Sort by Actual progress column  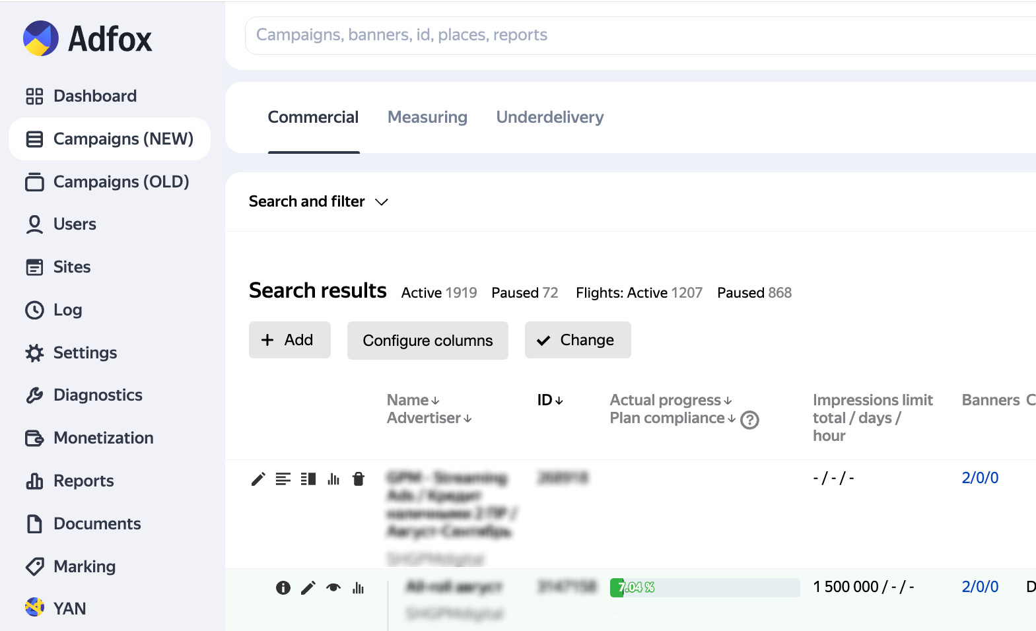[670, 401]
